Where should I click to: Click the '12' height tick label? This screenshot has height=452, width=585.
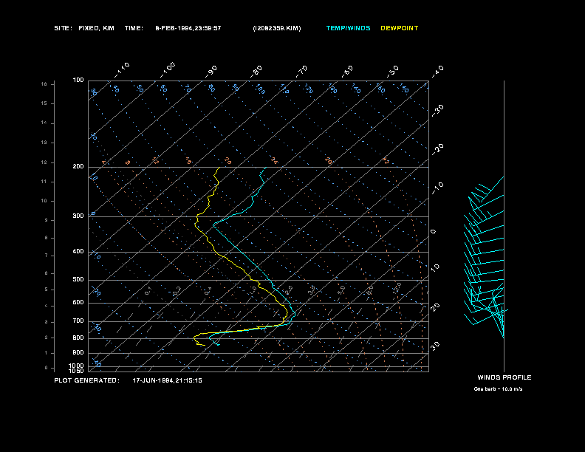coord(44,162)
